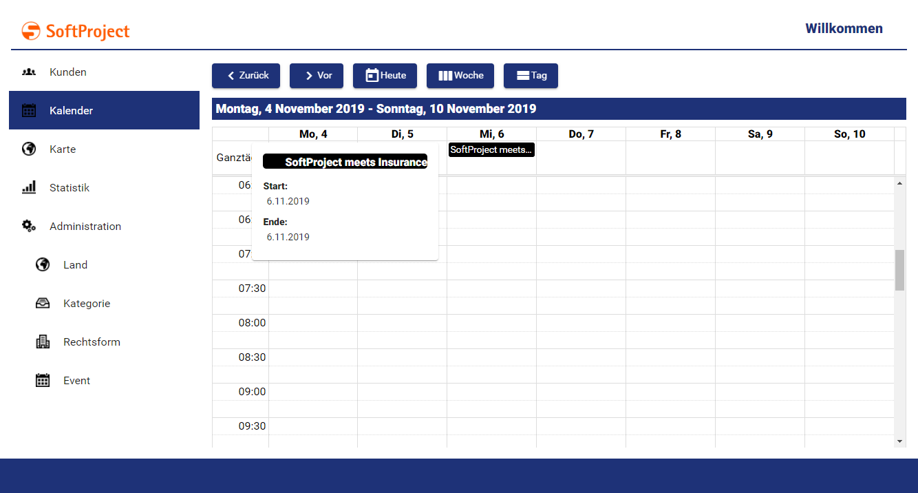Click the Start date 6.11.2019 in popup
Screen dimensions: 918x493
tap(288, 201)
